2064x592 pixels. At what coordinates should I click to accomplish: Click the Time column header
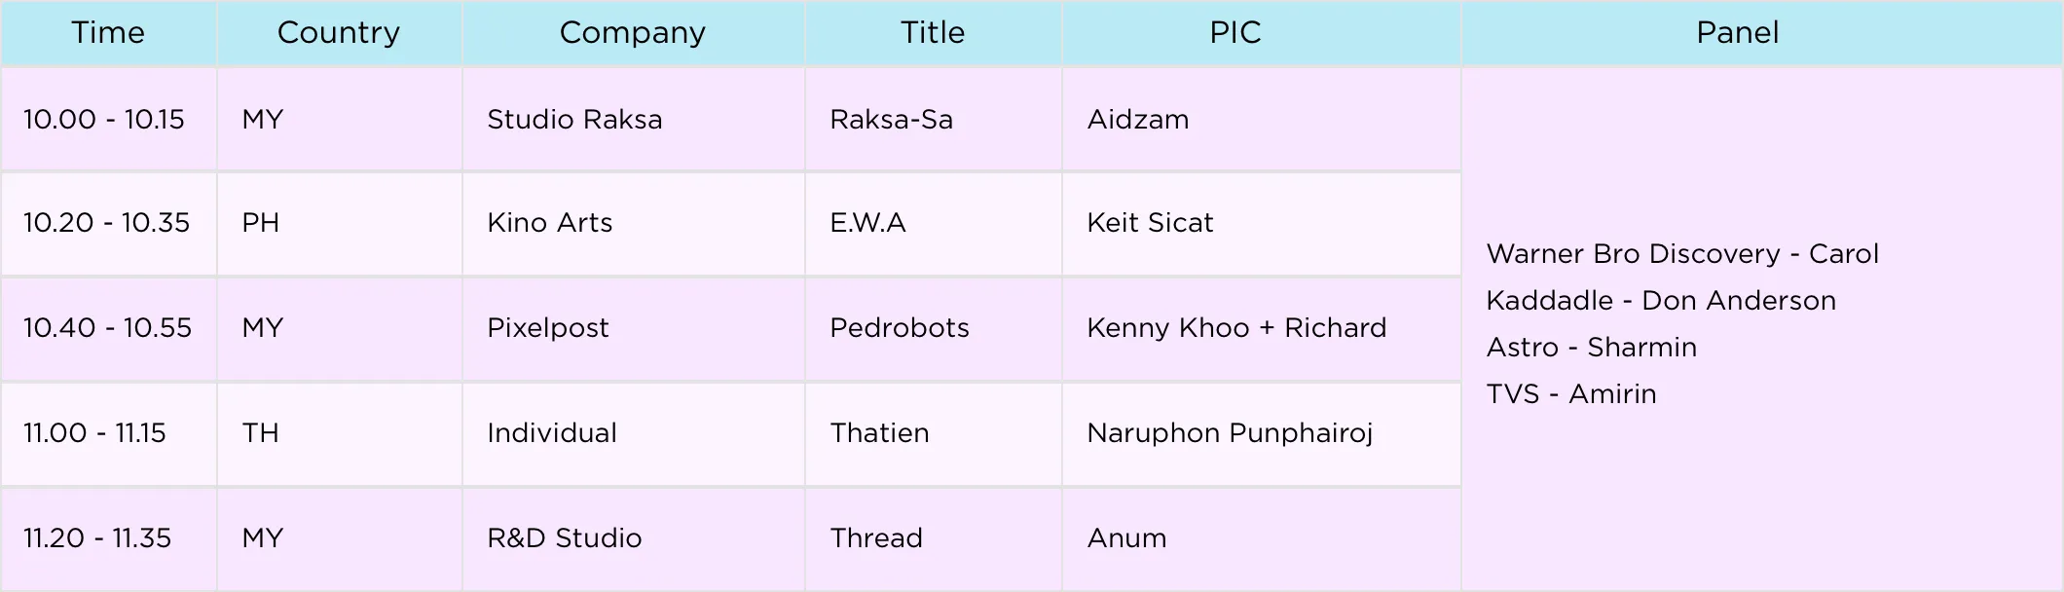click(x=108, y=33)
